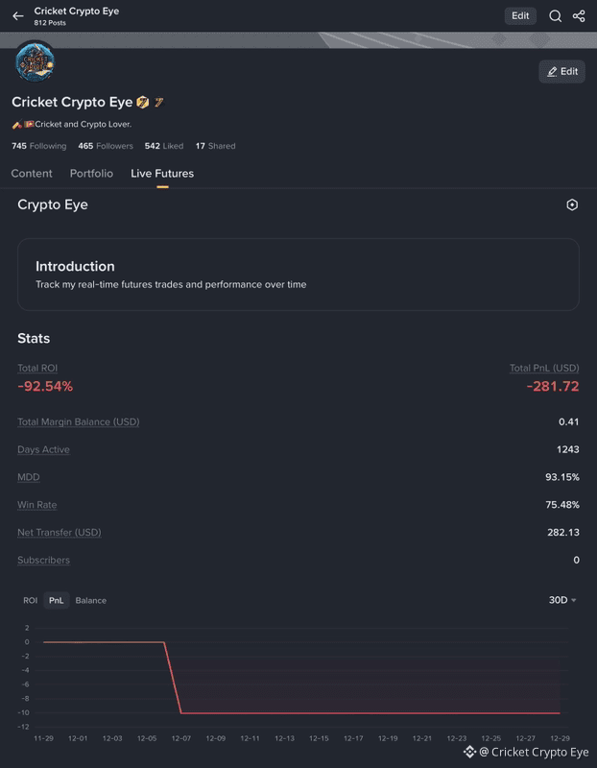Open the 465 Followers list
The image size is (597, 768).
[x=106, y=146]
